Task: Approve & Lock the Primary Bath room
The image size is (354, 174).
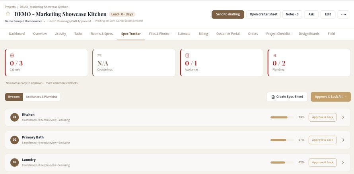Action: pos(323,140)
